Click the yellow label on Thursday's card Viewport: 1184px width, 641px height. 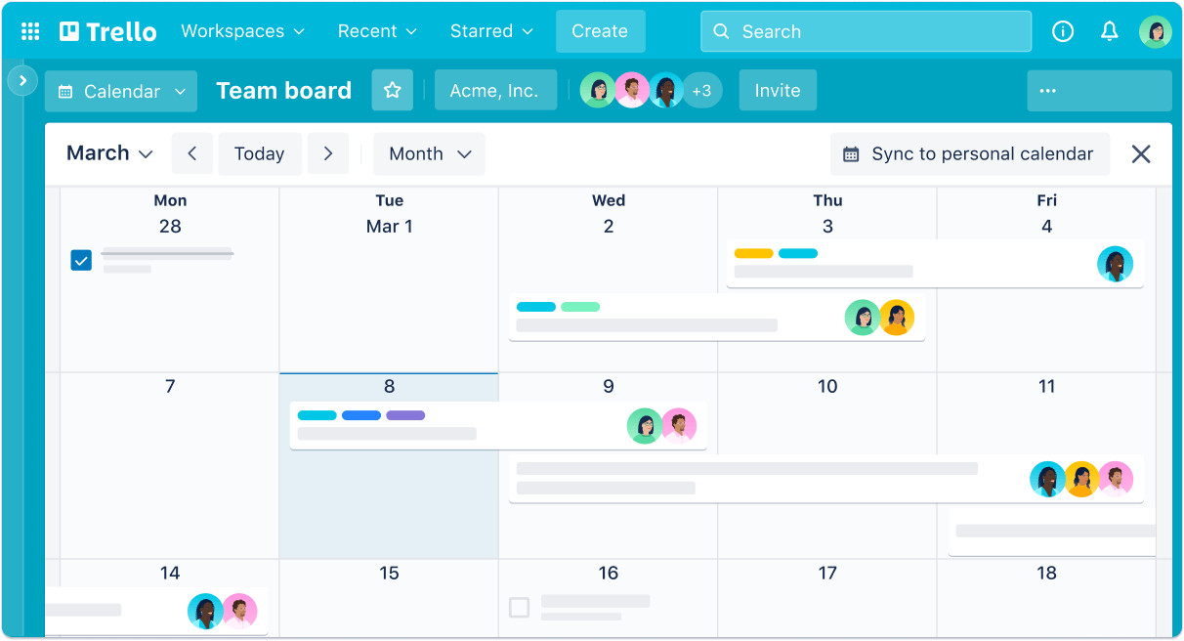click(753, 253)
